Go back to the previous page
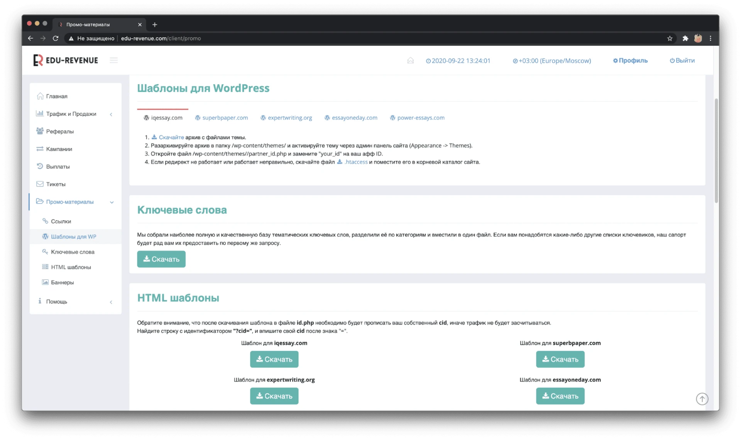This screenshot has width=741, height=440. click(x=30, y=38)
